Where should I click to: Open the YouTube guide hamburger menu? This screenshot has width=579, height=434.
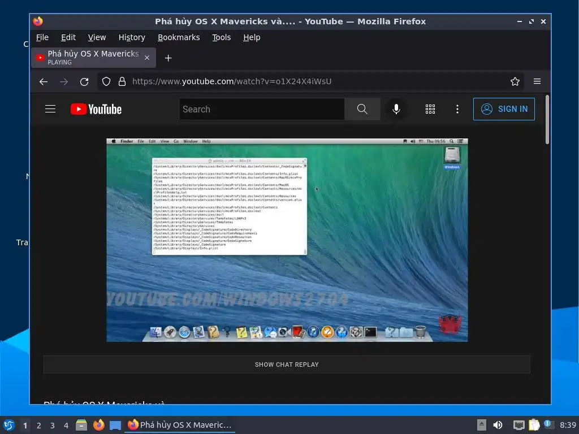point(50,109)
